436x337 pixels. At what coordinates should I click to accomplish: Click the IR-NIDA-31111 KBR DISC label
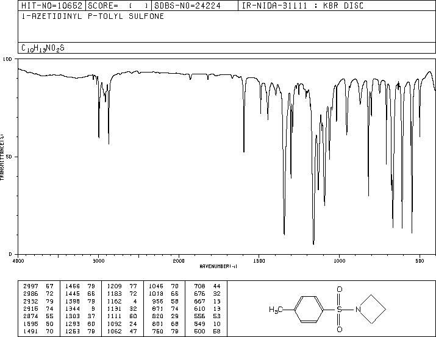[302, 5]
